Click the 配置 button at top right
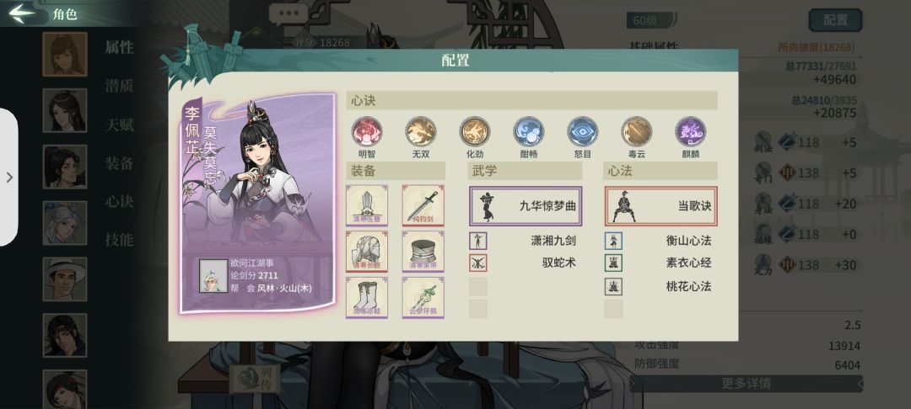The image size is (911, 409). (x=835, y=20)
